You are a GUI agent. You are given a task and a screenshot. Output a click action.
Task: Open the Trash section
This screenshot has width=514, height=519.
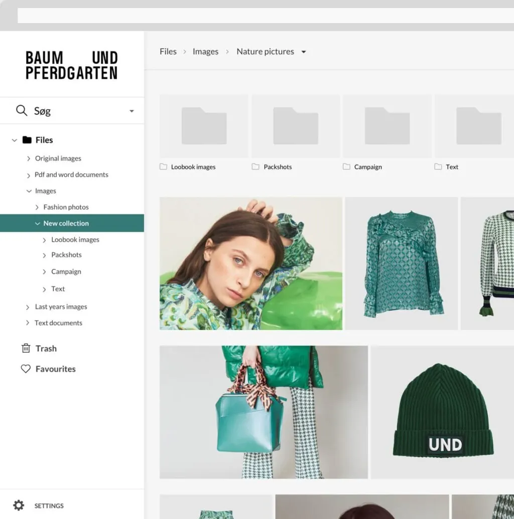coord(46,348)
